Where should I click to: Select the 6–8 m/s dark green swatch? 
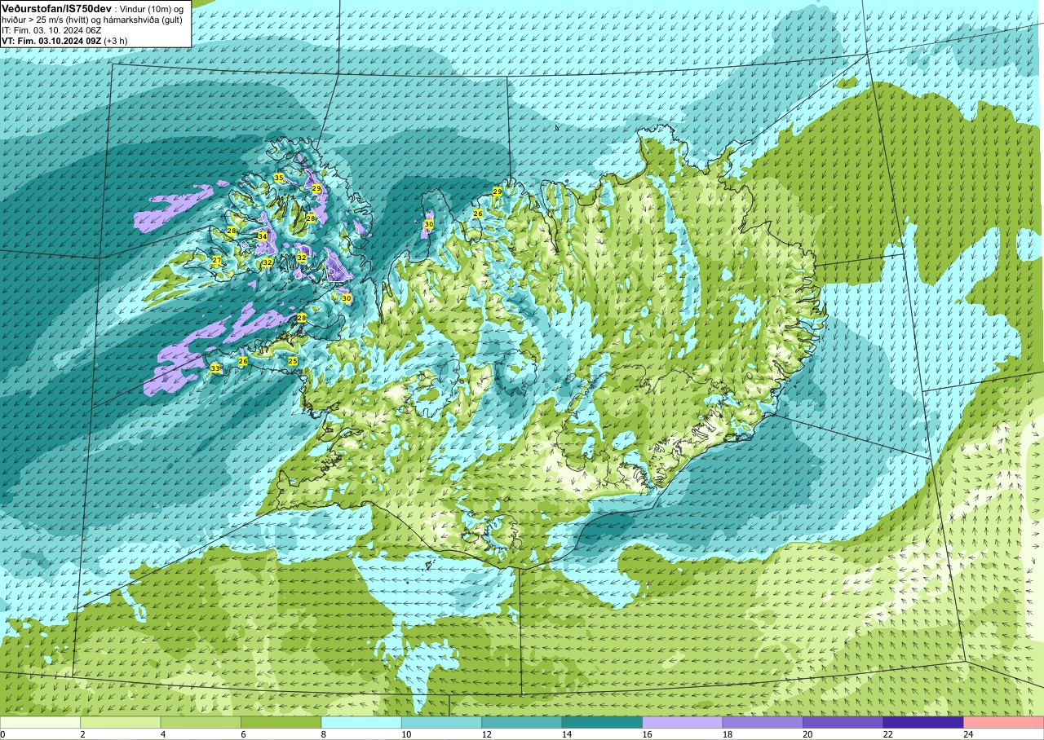(281, 722)
